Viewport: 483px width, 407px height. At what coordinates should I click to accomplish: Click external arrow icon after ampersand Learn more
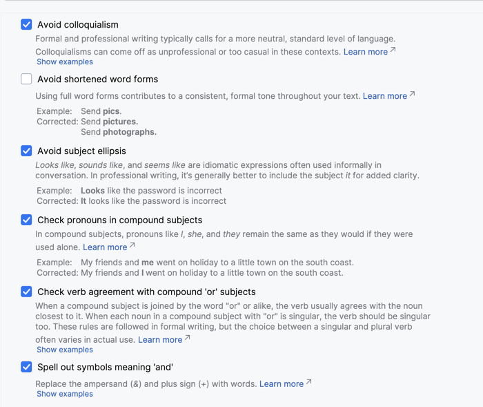[x=308, y=381]
